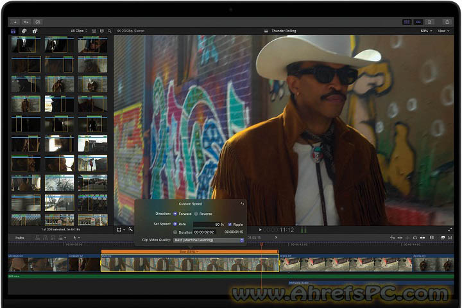This screenshot has width=462, height=308.
Task: Toggle solo headphones button
Action: point(415,237)
